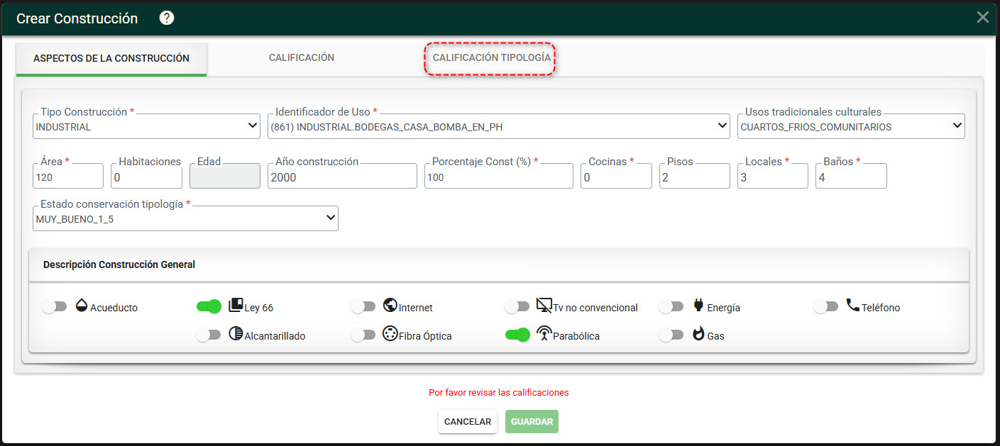Enable the Acueducto toggle switch

pos(55,306)
